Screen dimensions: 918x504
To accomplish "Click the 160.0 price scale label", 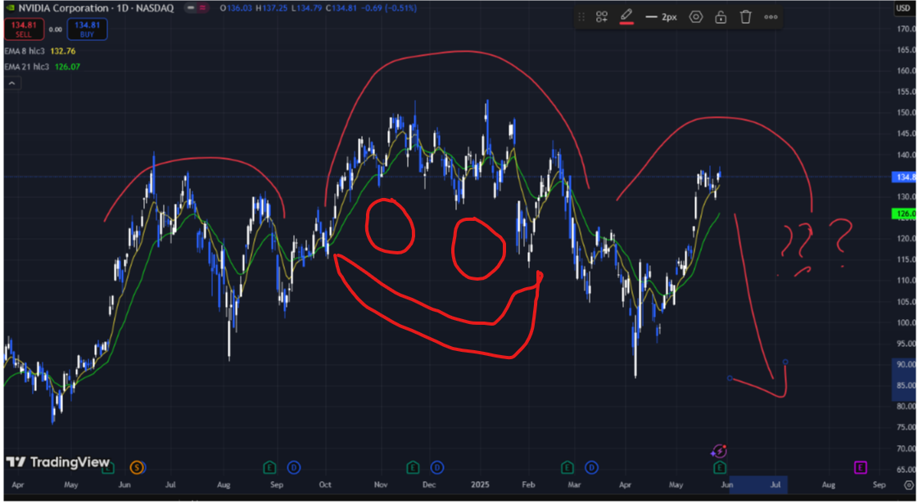I will [905, 70].
